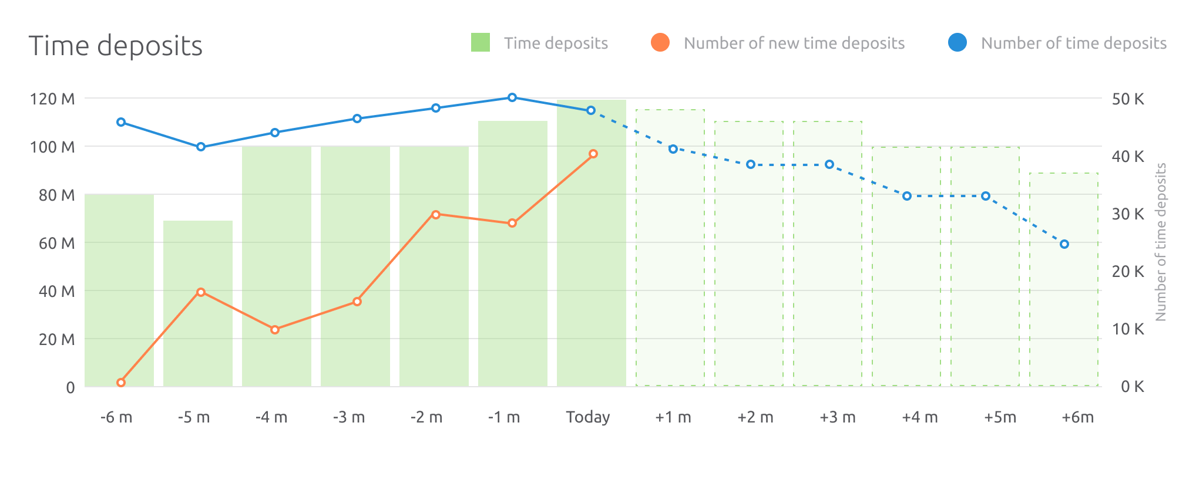1196x480 pixels.
Task: Toggle 'Number of new time deposits' legend label
Action: point(794,43)
